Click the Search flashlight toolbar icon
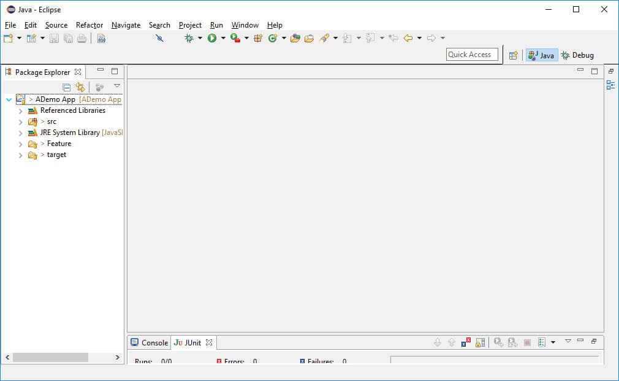The image size is (619, 381). [324, 38]
